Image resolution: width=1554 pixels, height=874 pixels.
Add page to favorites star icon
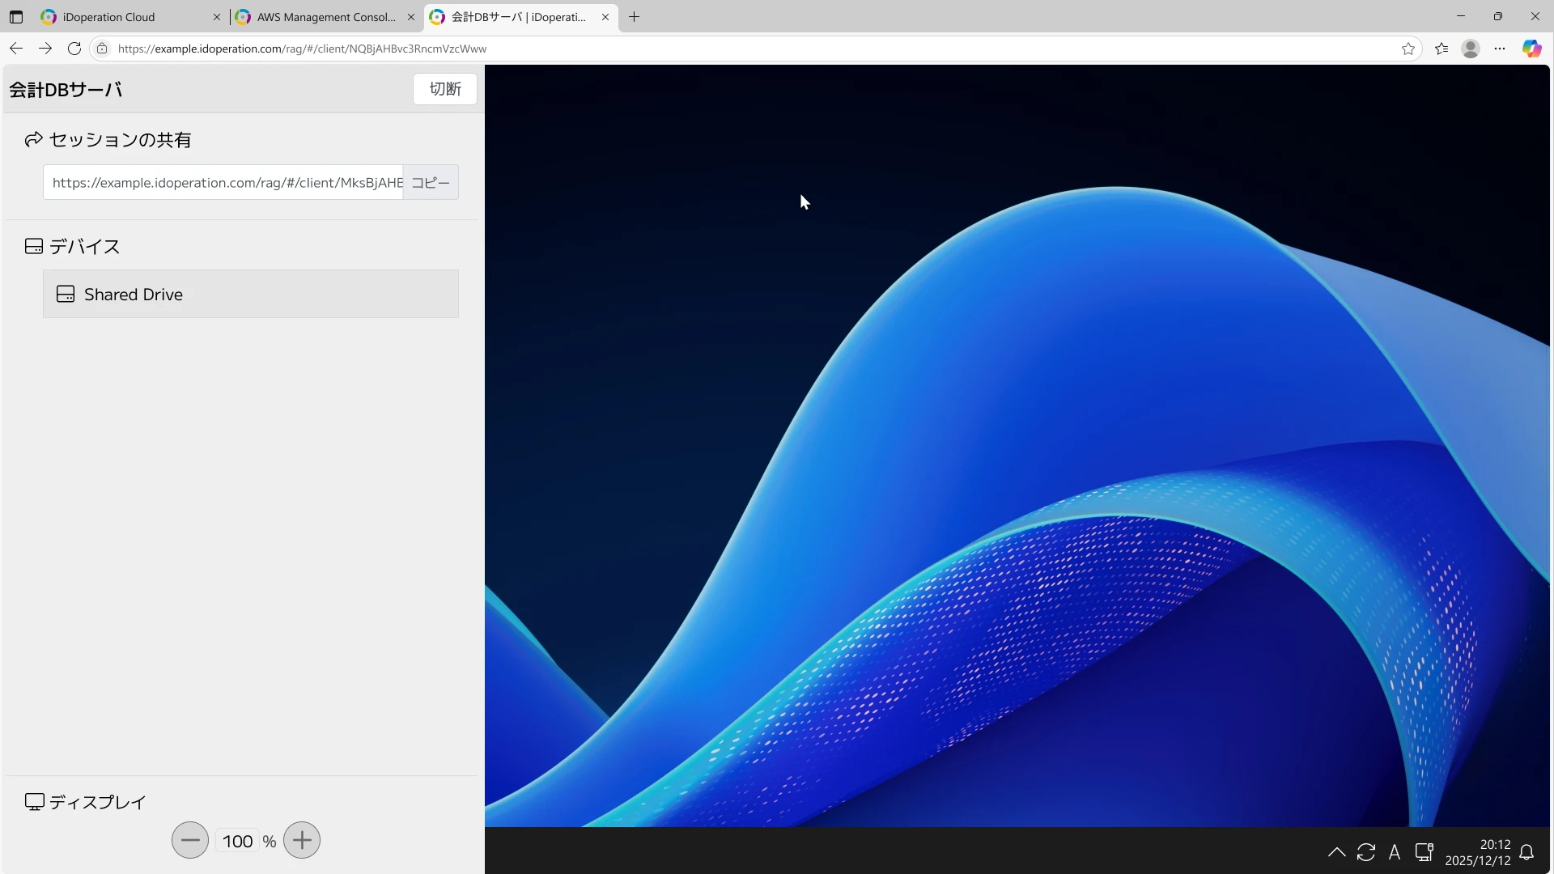point(1408,49)
